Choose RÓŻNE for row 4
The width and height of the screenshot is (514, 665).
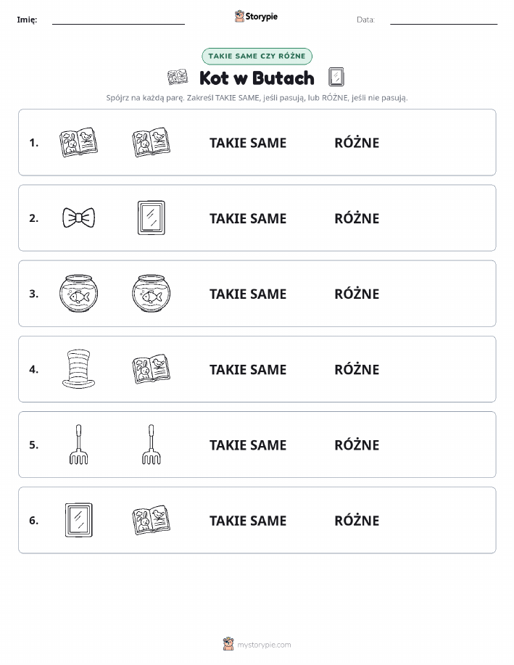coord(357,369)
